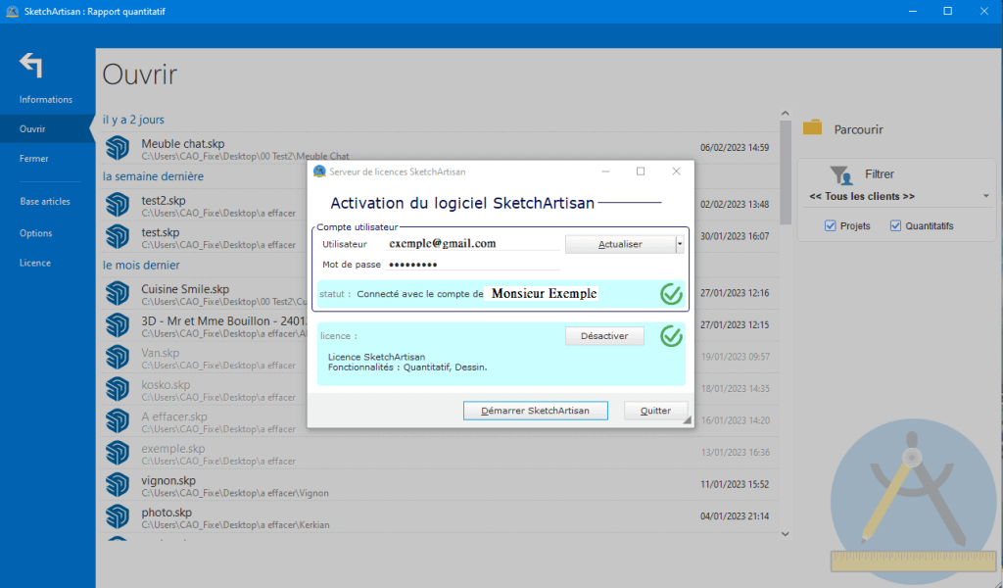
Task: Open the Cuisine Smile.skp file entry
Action: click(x=440, y=294)
